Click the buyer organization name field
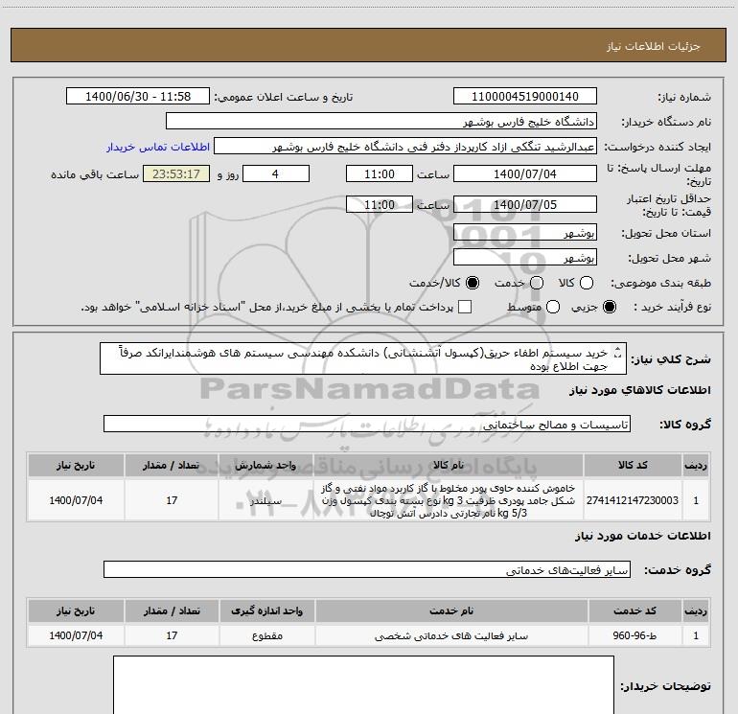This screenshot has height=714, width=738. point(381,122)
